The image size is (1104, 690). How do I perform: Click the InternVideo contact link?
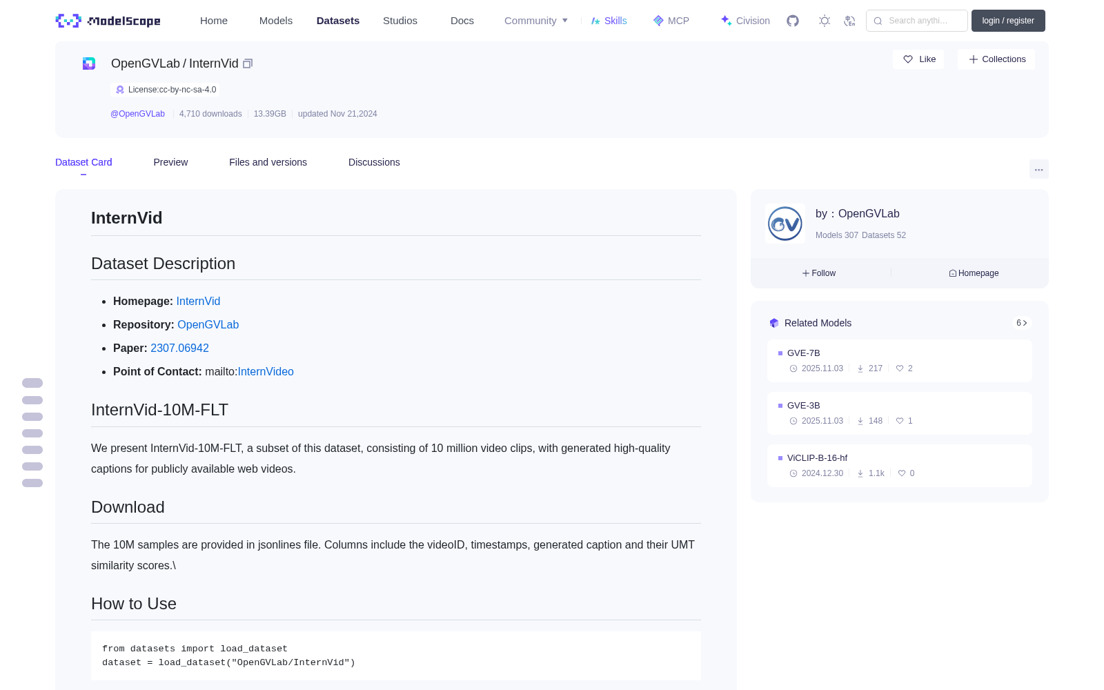pos(266,372)
